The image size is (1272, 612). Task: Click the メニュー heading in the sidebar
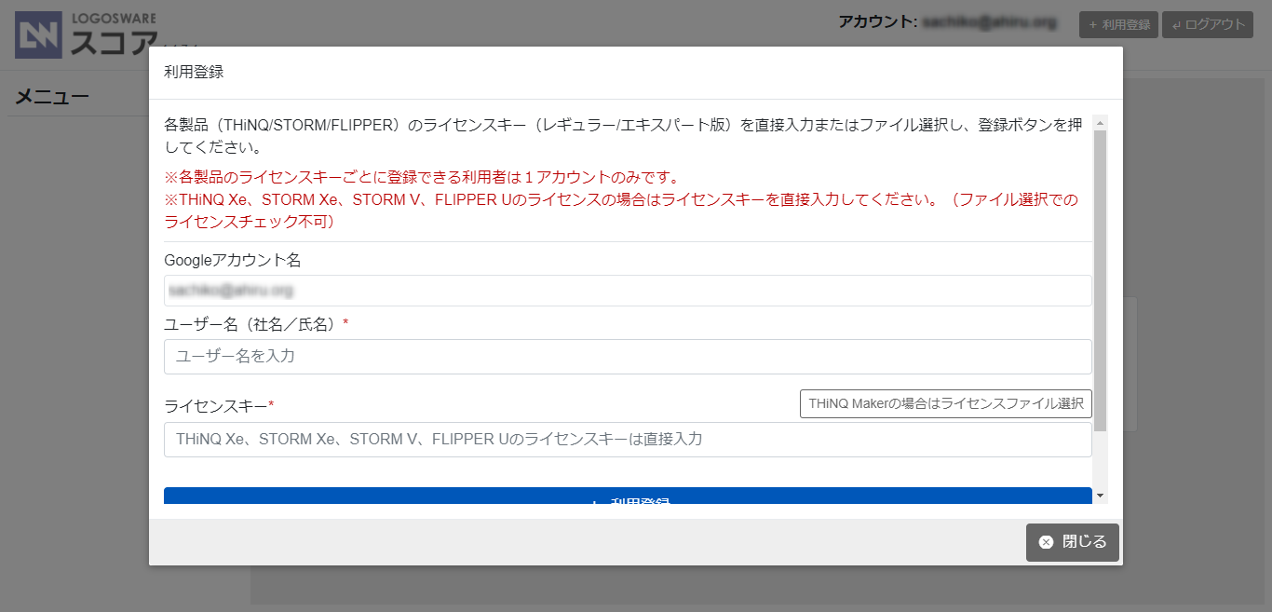pyautogui.click(x=52, y=96)
